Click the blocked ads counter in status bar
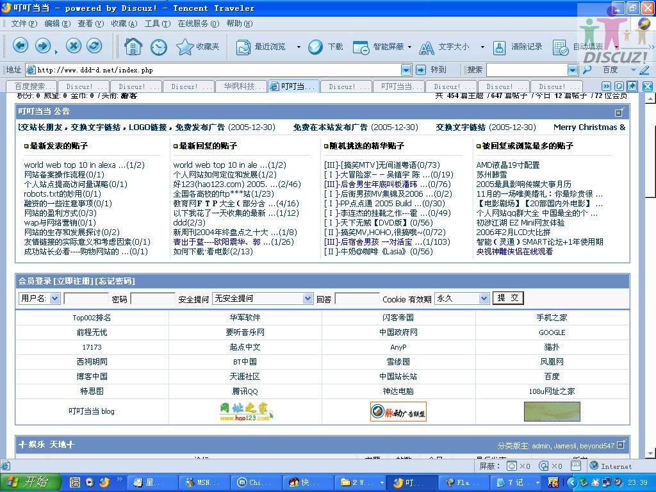Screen dimensions: 656x492 pos(550,466)
